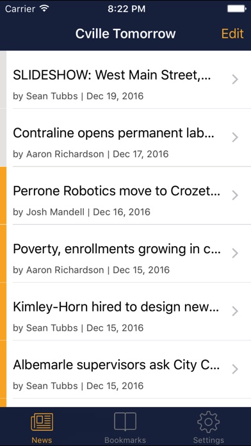This screenshot has width=251, height=446.
Task: Open chevron for Poverty, enrollments growing article
Action: (x=235, y=253)
